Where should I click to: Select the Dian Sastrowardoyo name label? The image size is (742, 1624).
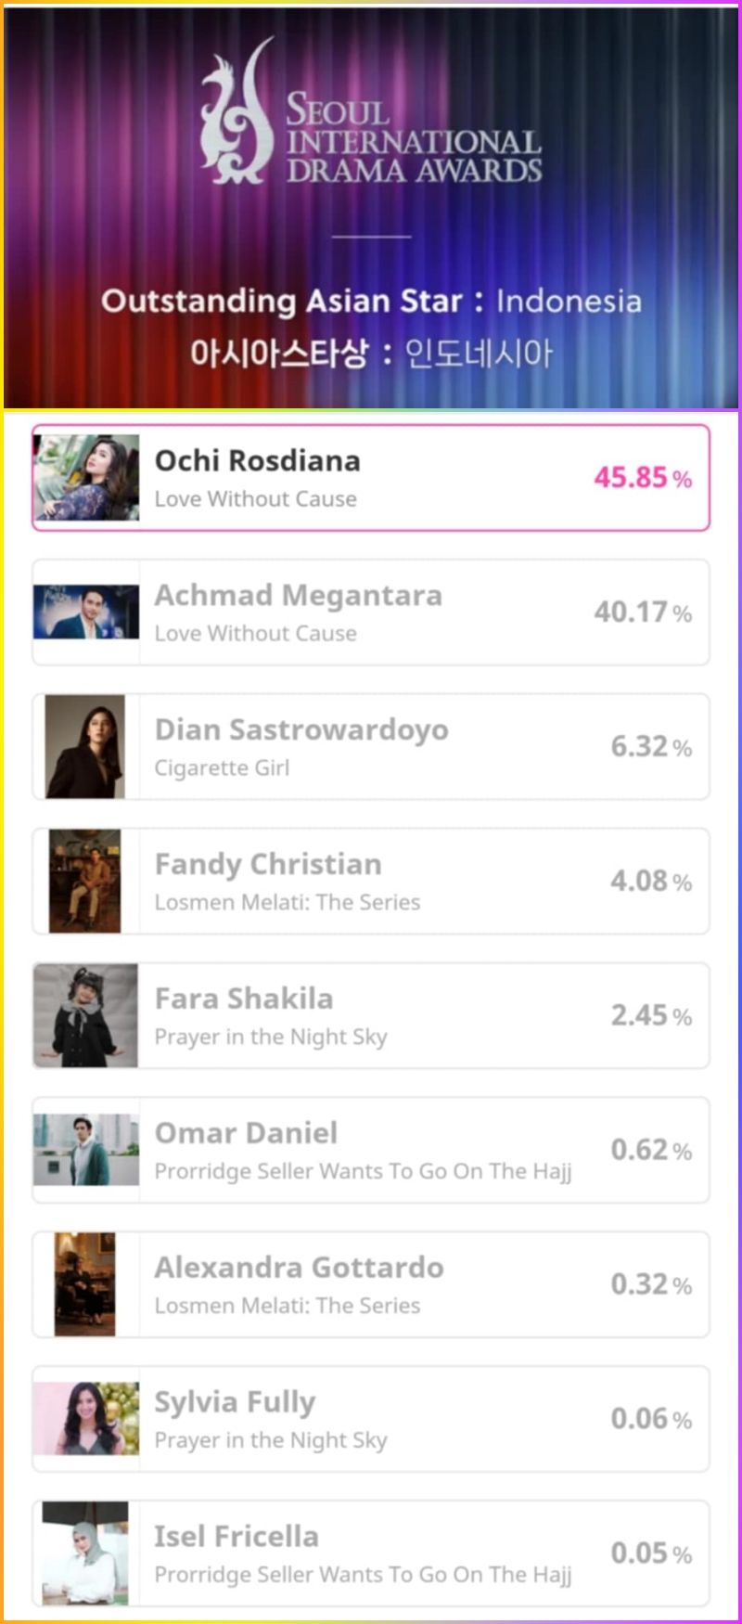point(301,729)
